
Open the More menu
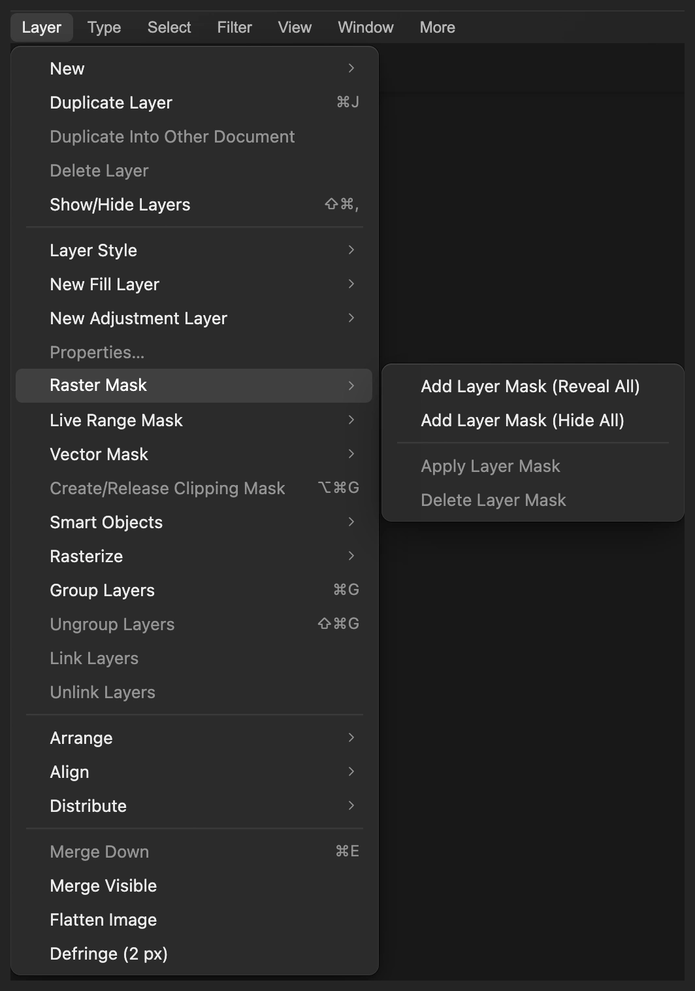438,27
